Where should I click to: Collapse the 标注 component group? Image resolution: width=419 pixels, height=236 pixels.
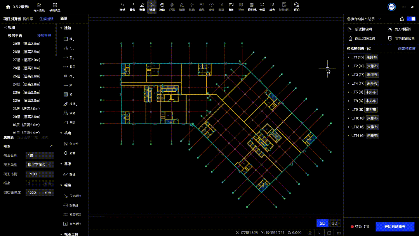61,185
